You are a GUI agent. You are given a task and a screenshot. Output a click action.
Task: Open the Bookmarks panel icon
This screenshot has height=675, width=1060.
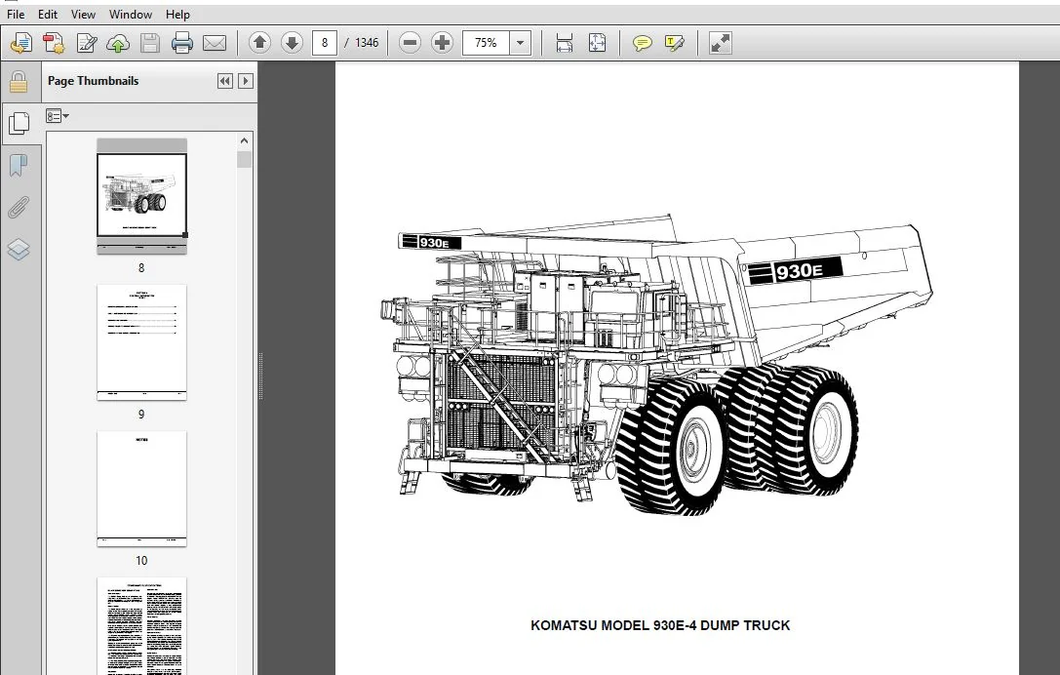19,166
